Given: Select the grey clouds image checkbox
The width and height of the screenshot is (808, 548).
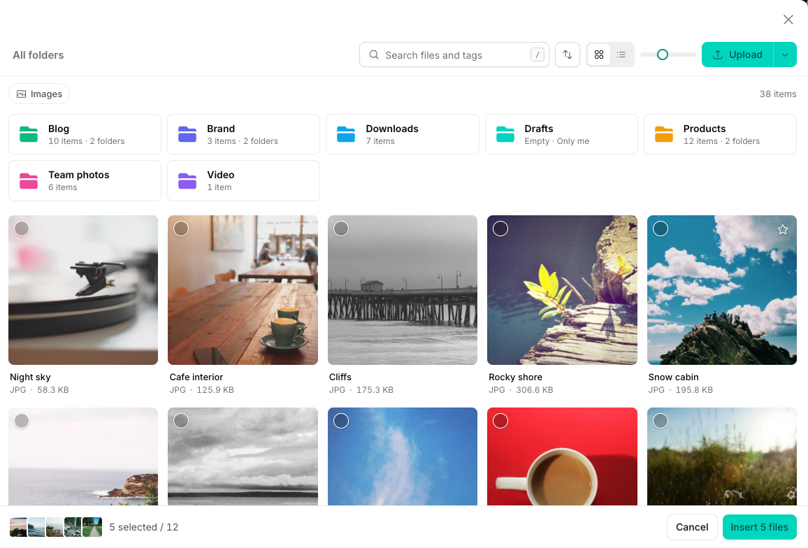Looking at the screenshot, I should 181,421.
